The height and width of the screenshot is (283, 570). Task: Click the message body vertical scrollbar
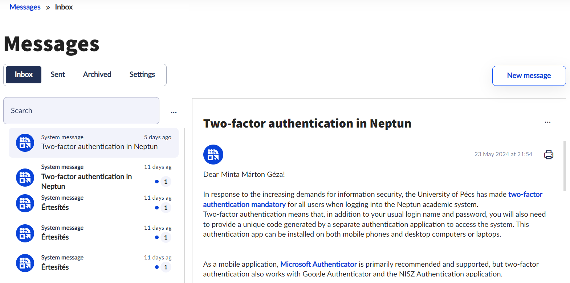pos(564,166)
